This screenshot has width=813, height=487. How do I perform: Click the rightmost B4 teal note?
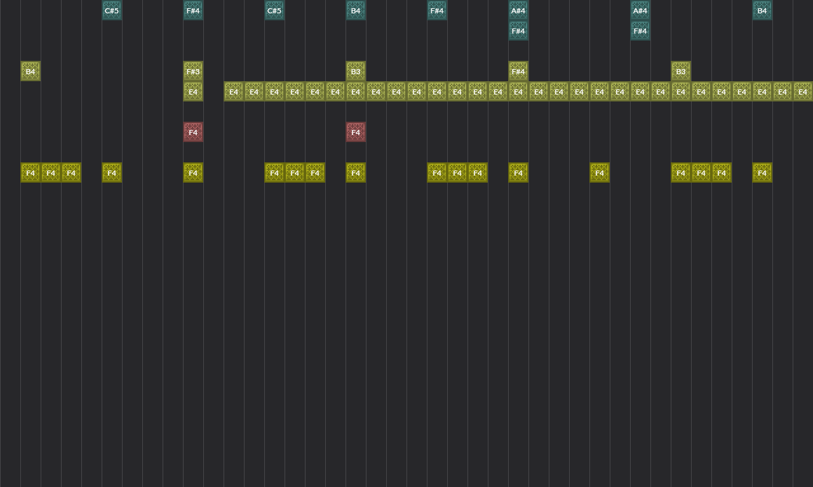click(x=762, y=10)
